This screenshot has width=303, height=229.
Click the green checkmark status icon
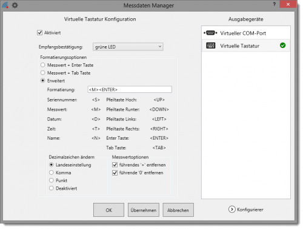(282, 46)
